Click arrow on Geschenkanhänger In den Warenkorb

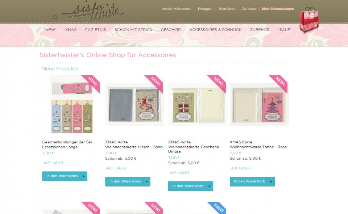pyautogui.click(x=84, y=176)
